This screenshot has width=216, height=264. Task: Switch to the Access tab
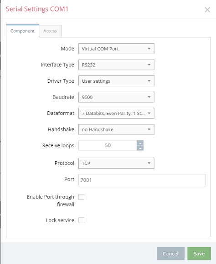click(50, 31)
